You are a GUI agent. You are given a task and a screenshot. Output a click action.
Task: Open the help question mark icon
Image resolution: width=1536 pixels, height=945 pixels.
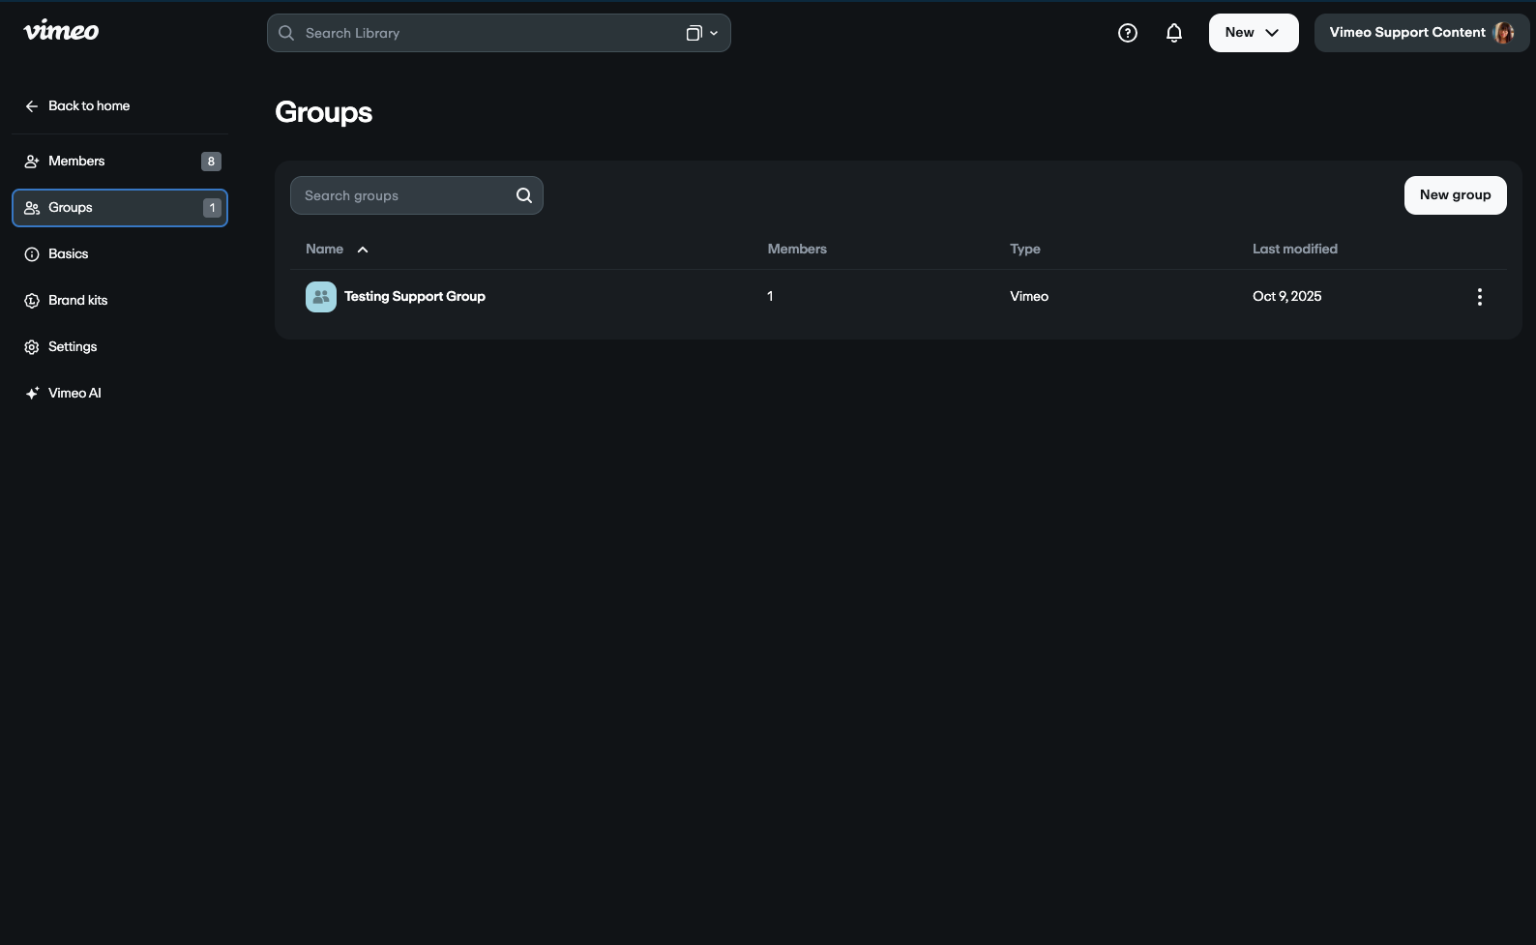pos(1127,33)
